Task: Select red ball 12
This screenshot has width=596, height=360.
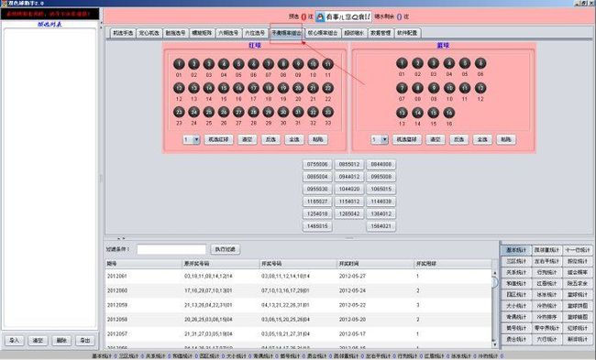Action: coord(179,88)
